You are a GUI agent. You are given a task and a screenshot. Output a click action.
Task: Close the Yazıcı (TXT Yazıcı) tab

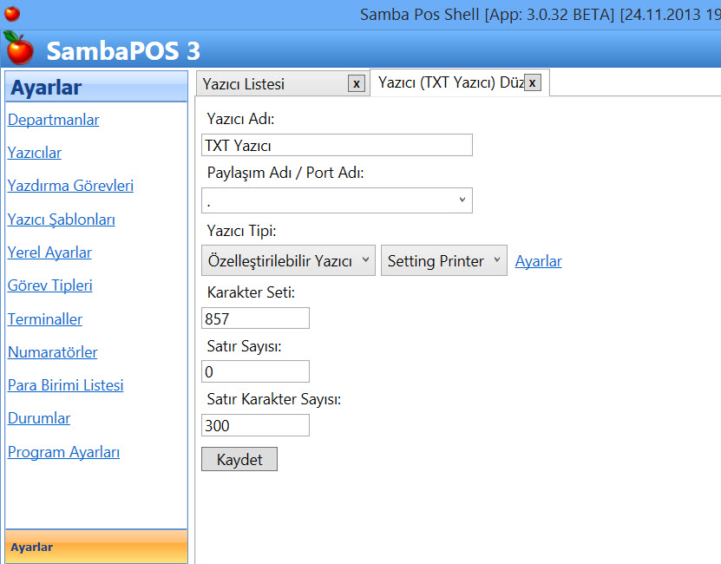click(532, 82)
